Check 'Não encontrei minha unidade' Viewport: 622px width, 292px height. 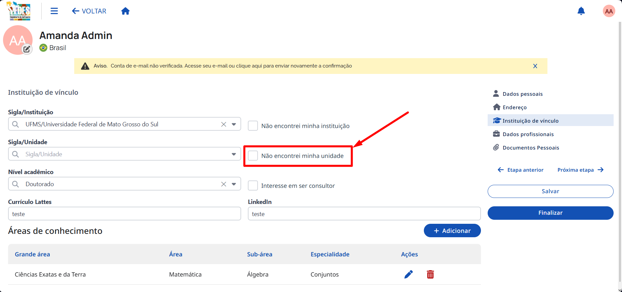(x=253, y=156)
